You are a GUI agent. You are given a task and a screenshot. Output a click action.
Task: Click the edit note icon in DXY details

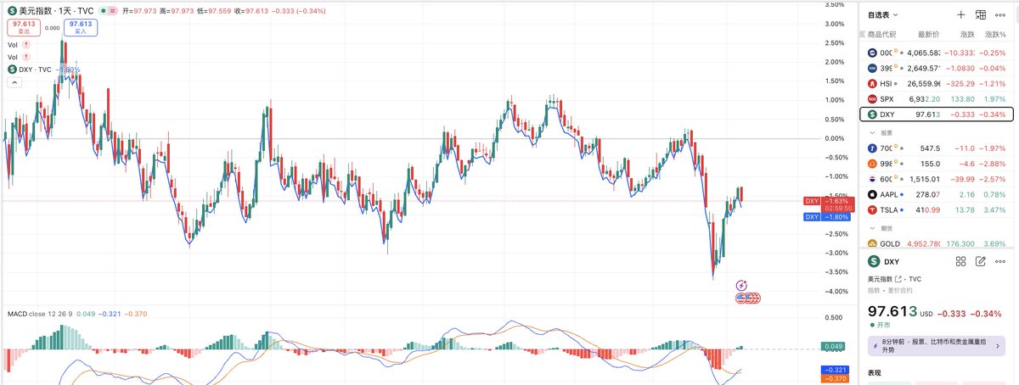point(981,262)
